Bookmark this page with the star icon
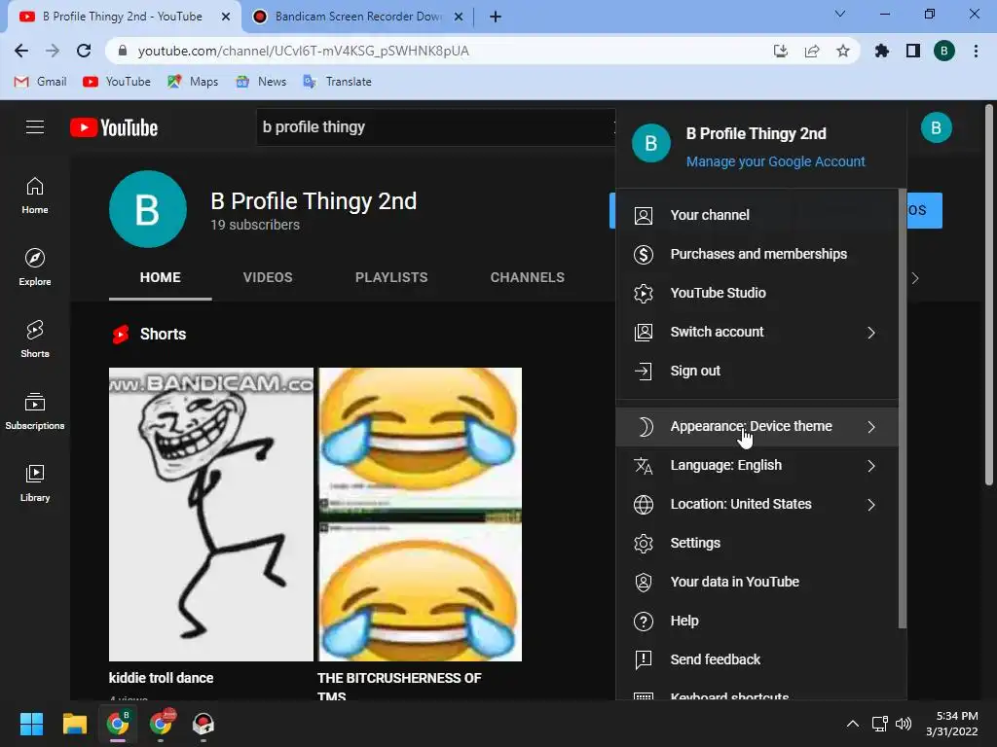Viewport: 997px width, 747px height. (843, 51)
